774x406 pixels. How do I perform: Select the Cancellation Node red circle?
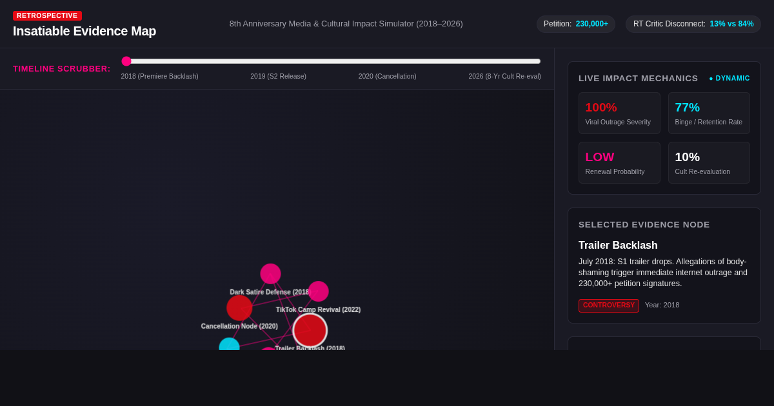click(x=239, y=308)
